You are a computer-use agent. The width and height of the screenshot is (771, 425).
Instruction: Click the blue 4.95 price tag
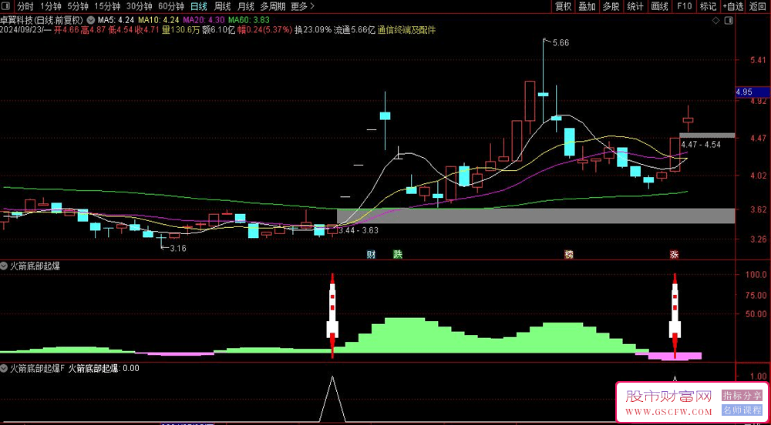pyautogui.click(x=751, y=92)
